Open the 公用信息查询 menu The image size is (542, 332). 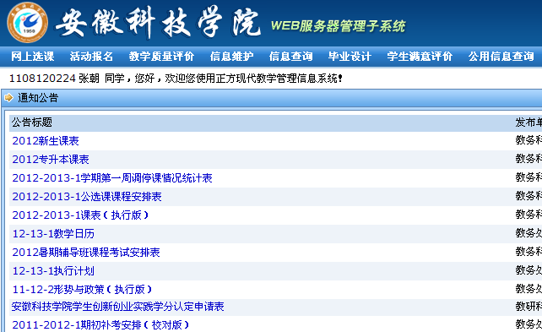coord(501,56)
